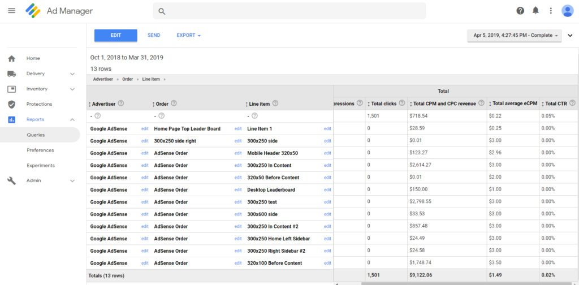
Task: Click 300x250 Right Sidebar #2 line item
Action: pyautogui.click(x=276, y=251)
